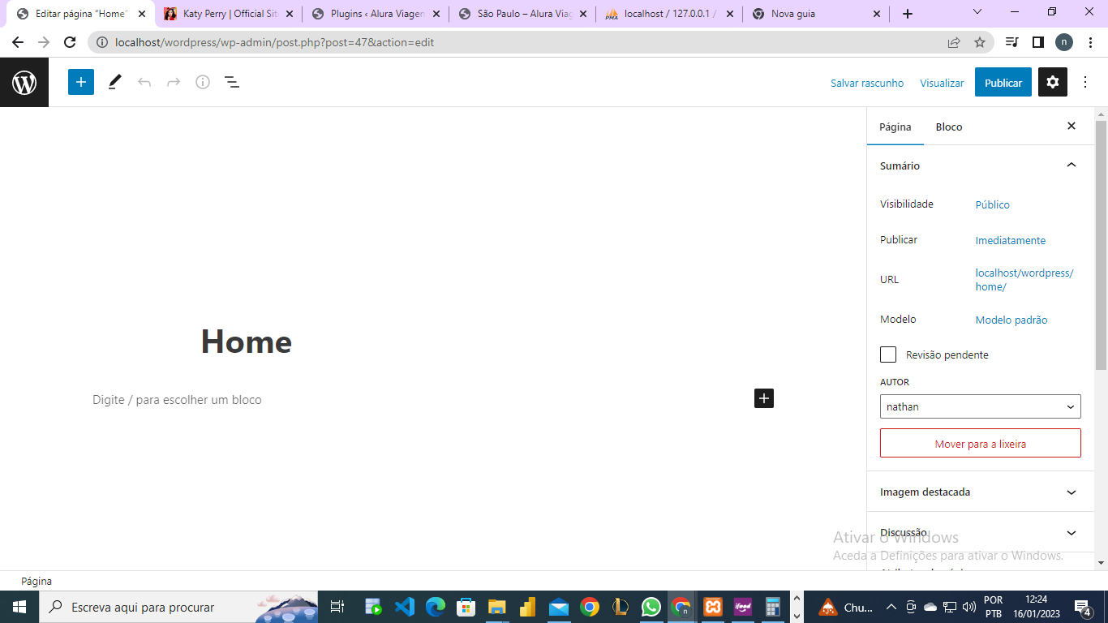Viewport: 1108px width, 623px height.
Task: Open the List view icon
Action: point(232,82)
